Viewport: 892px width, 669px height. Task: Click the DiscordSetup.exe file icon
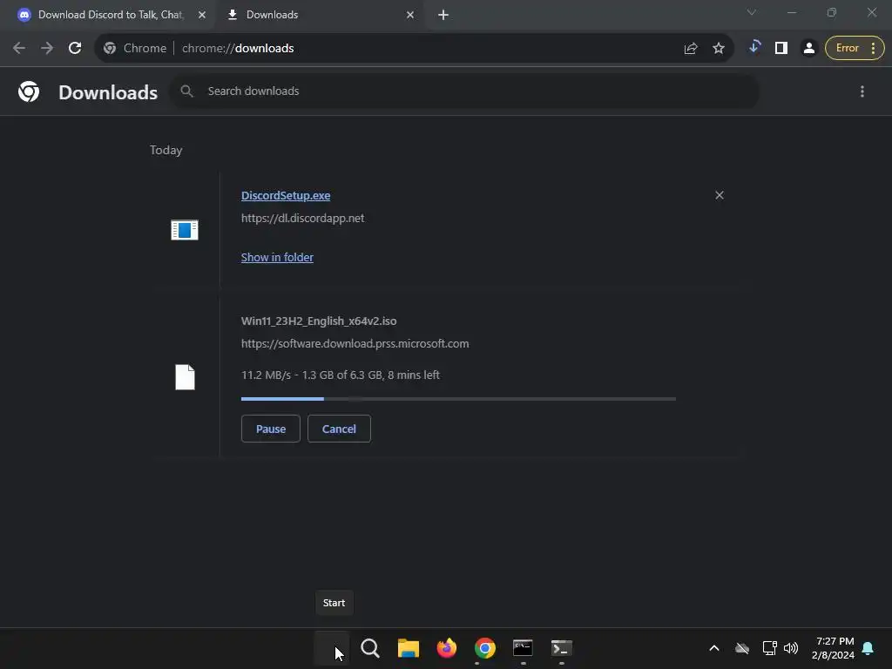click(185, 230)
